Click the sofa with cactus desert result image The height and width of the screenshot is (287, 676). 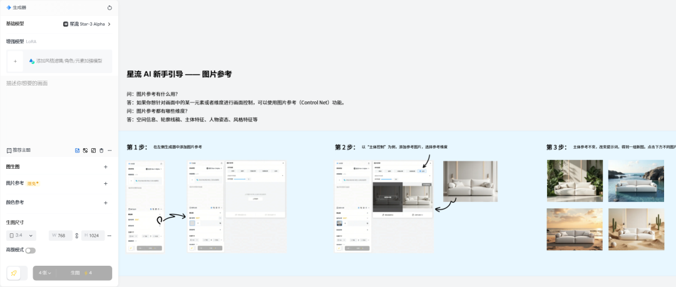[x=636, y=229]
